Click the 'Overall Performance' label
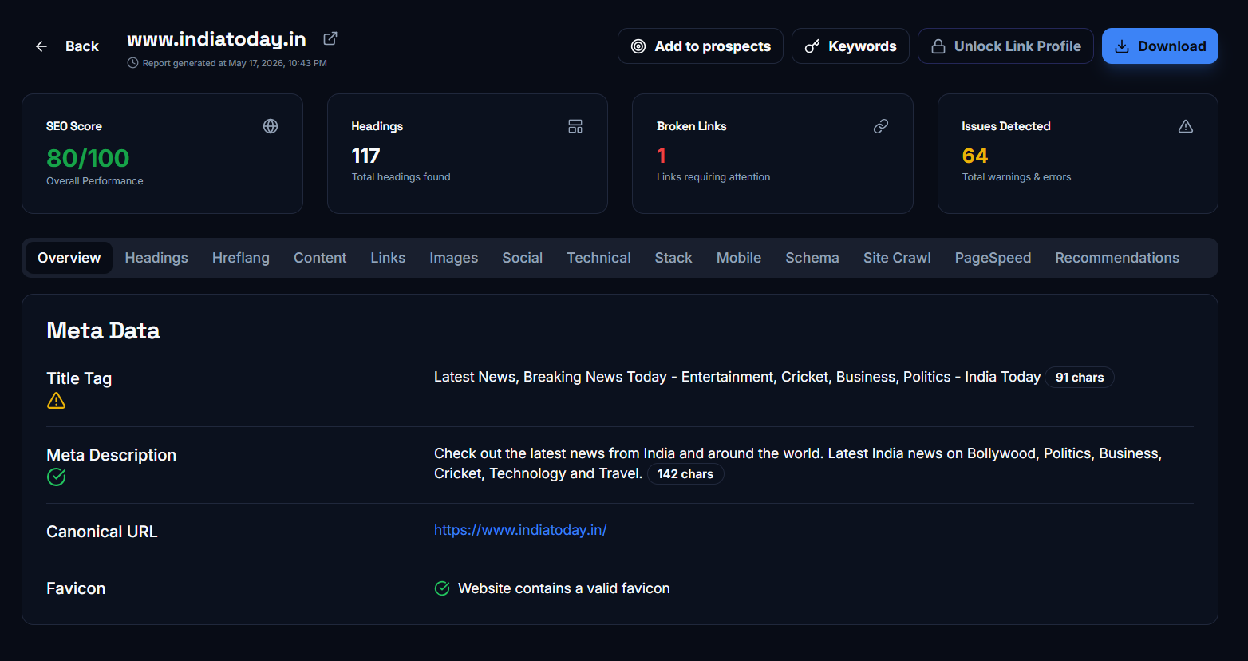The width and height of the screenshot is (1248, 661). (95, 181)
